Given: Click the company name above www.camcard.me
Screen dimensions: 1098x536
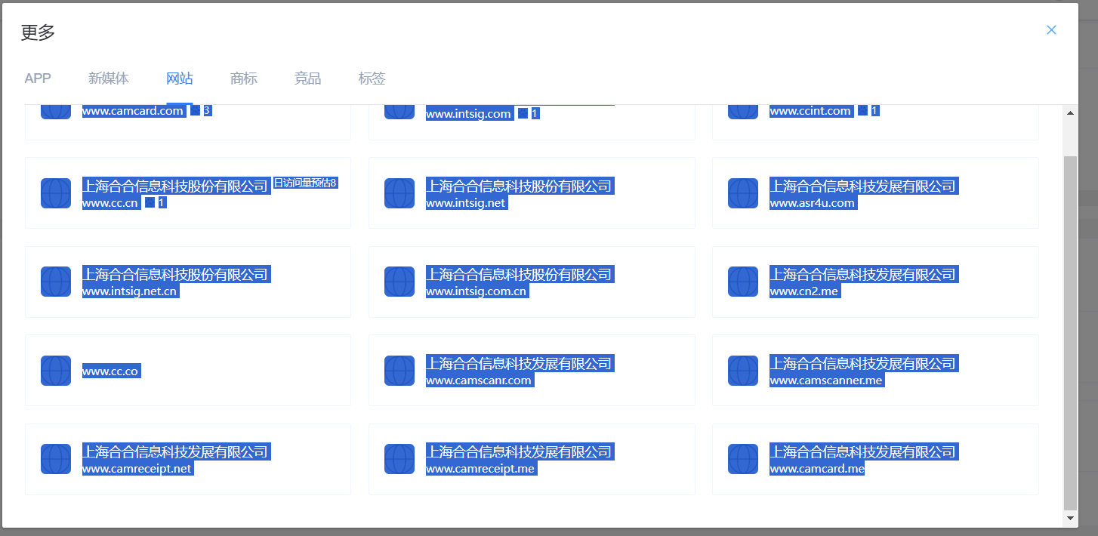Looking at the screenshot, I should (x=862, y=451).
